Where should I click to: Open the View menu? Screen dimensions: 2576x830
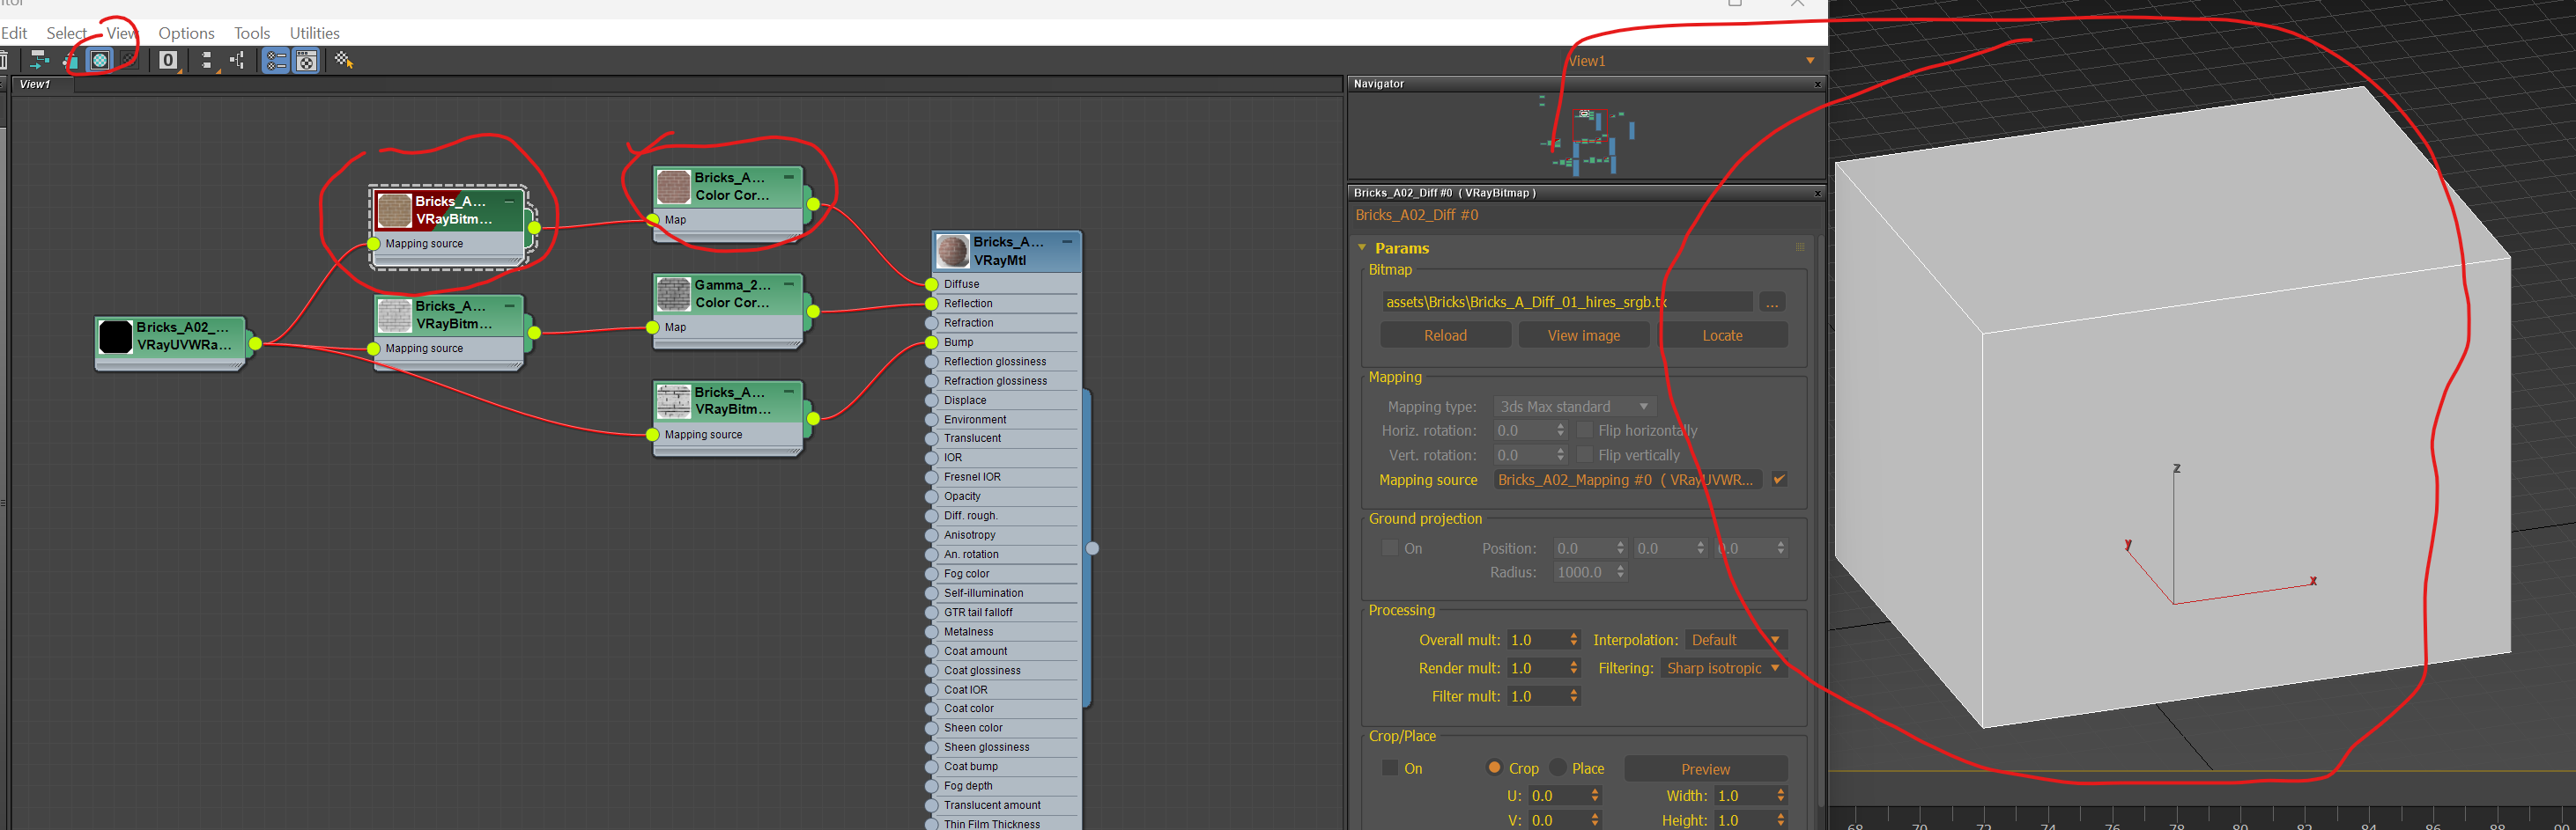click(122, 33)
